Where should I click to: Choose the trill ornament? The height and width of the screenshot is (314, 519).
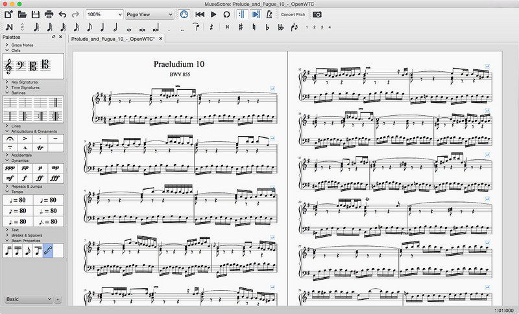pyautogui.click(x=40, y=147)
